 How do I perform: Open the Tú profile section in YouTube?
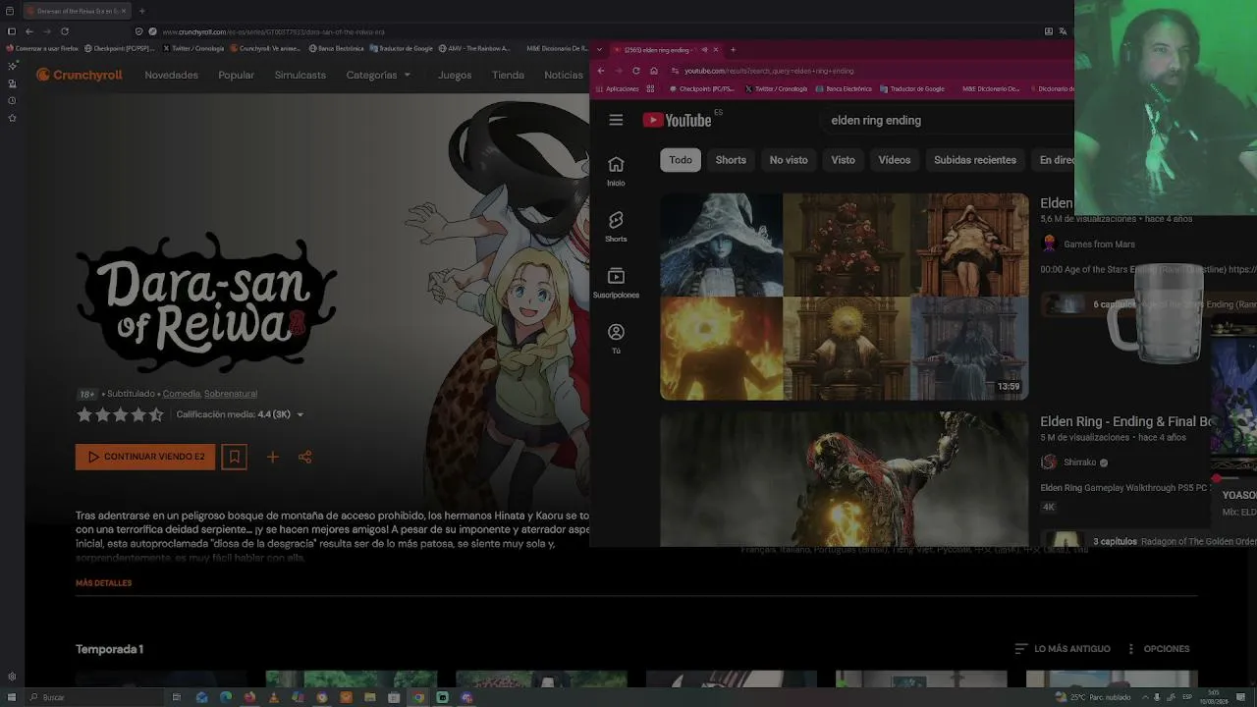[x=616, y=339]
